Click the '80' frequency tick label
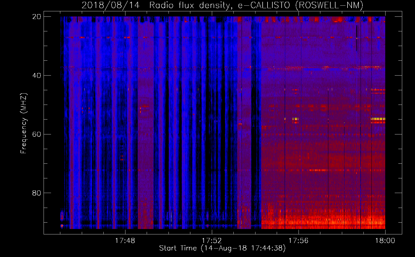Image resolution: width=415 pixels, height=257 pixels. (x=36, y=193)
